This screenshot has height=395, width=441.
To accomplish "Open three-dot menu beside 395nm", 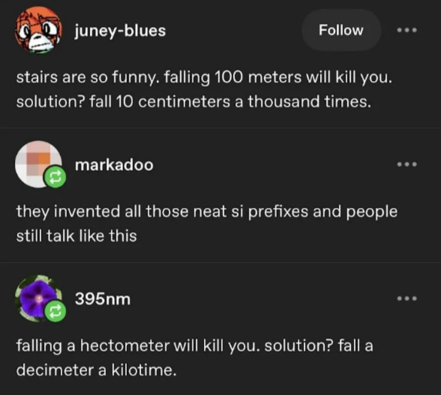I will point(406,298).
